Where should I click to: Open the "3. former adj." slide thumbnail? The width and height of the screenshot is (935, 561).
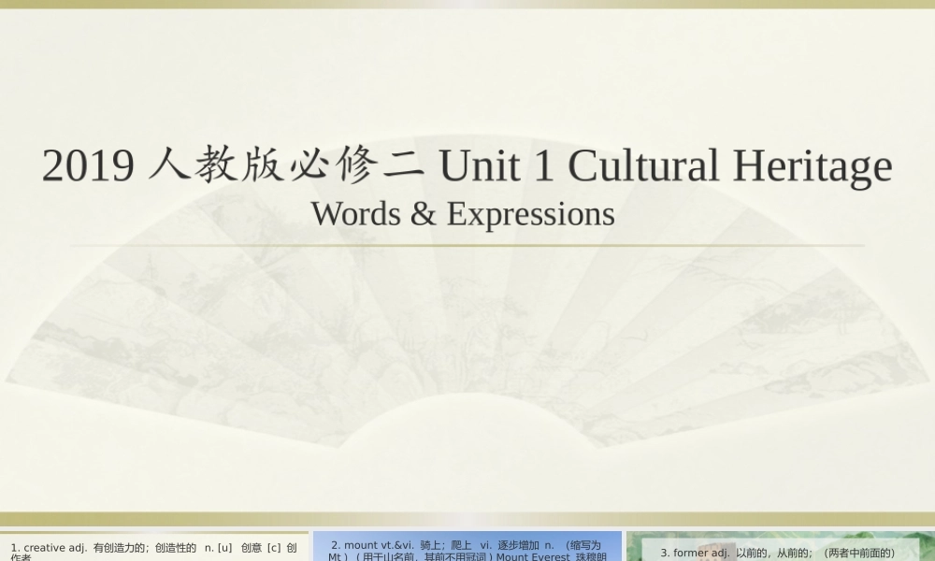(781, 546)
